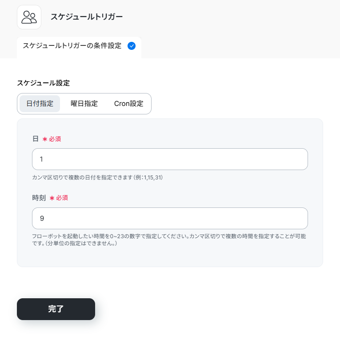Image resolution: width=340 pixels, height=341 pixels.
Task: Click the red asterisk beside 日
Action: click(x=45, y=139)
